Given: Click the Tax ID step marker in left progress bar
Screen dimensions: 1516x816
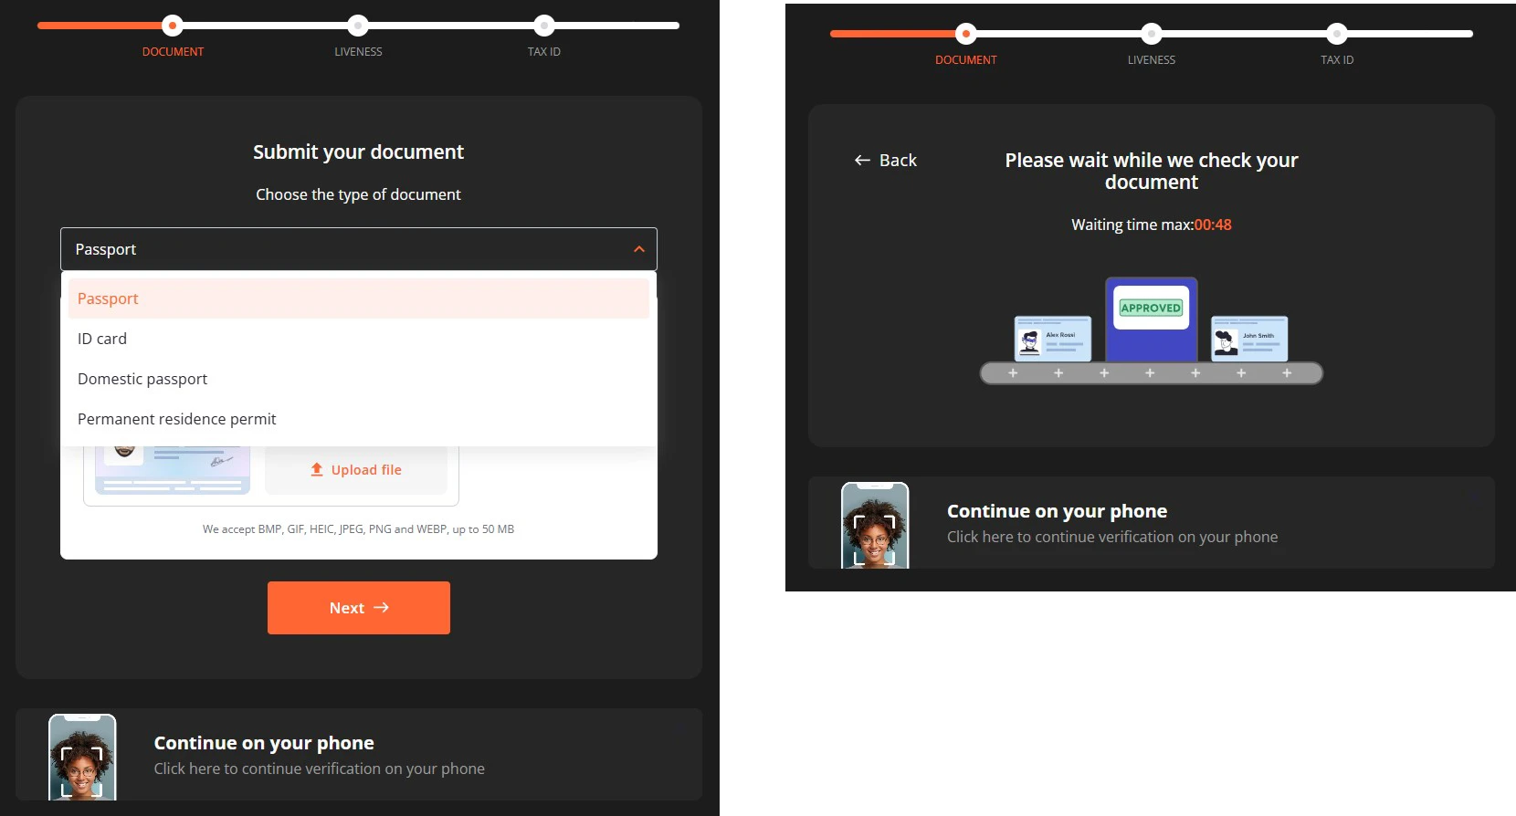Looking at the screenshot, I should pyautogui.click(x=544, y=26).
